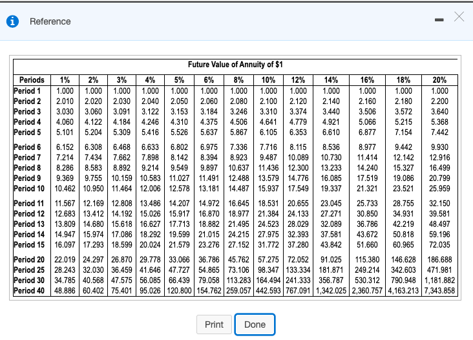Click the value 5.867 in the table
Image resolution: width=473 pixels, height=340 pixels.
click(238, 132)
